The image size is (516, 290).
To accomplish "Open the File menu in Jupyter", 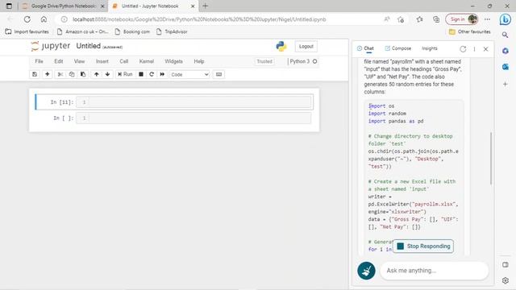I will click(39, 61).
